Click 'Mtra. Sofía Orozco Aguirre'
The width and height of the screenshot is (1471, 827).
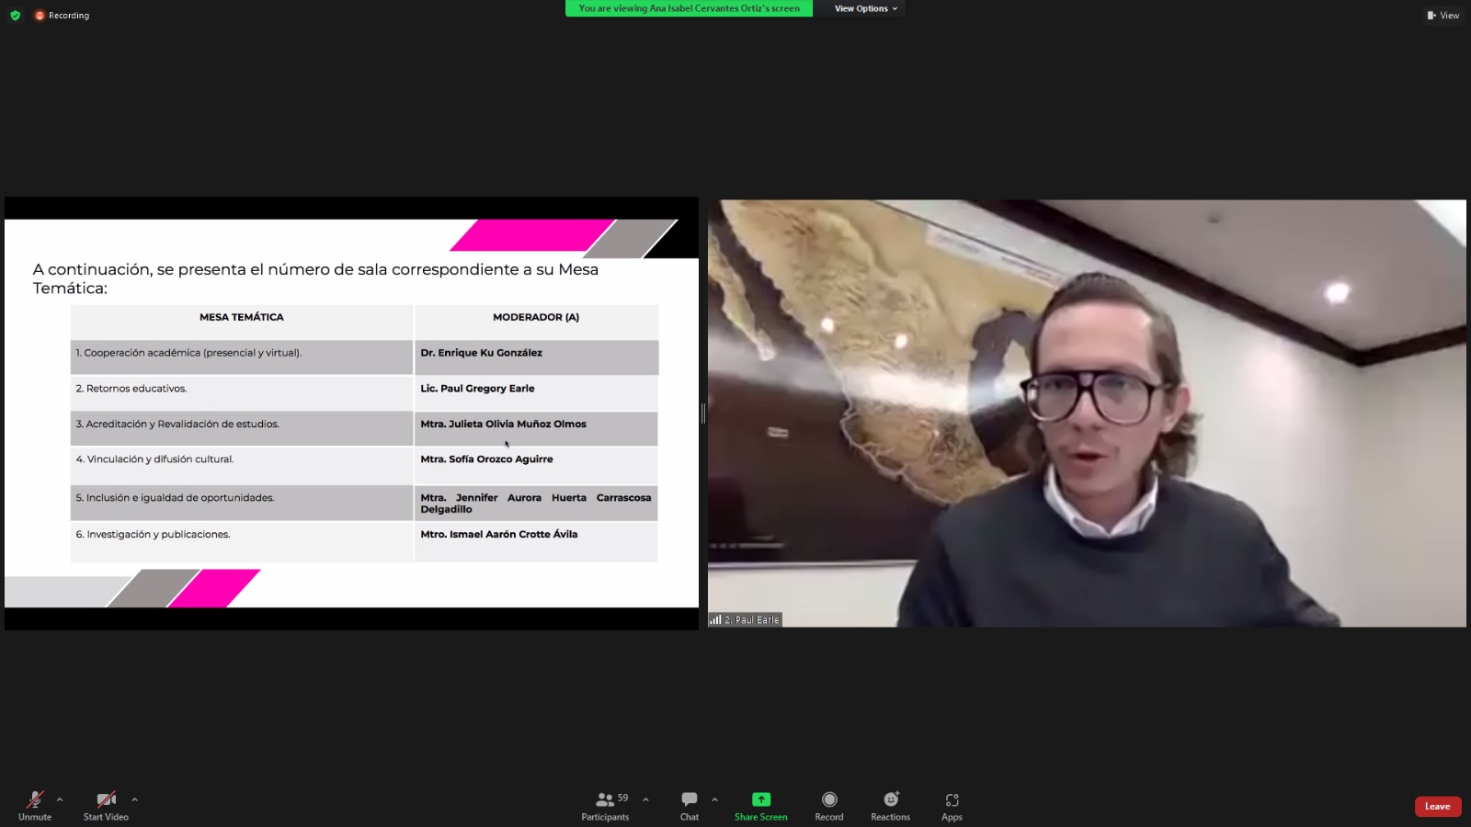pyautogui.click(x=486, y=459)
